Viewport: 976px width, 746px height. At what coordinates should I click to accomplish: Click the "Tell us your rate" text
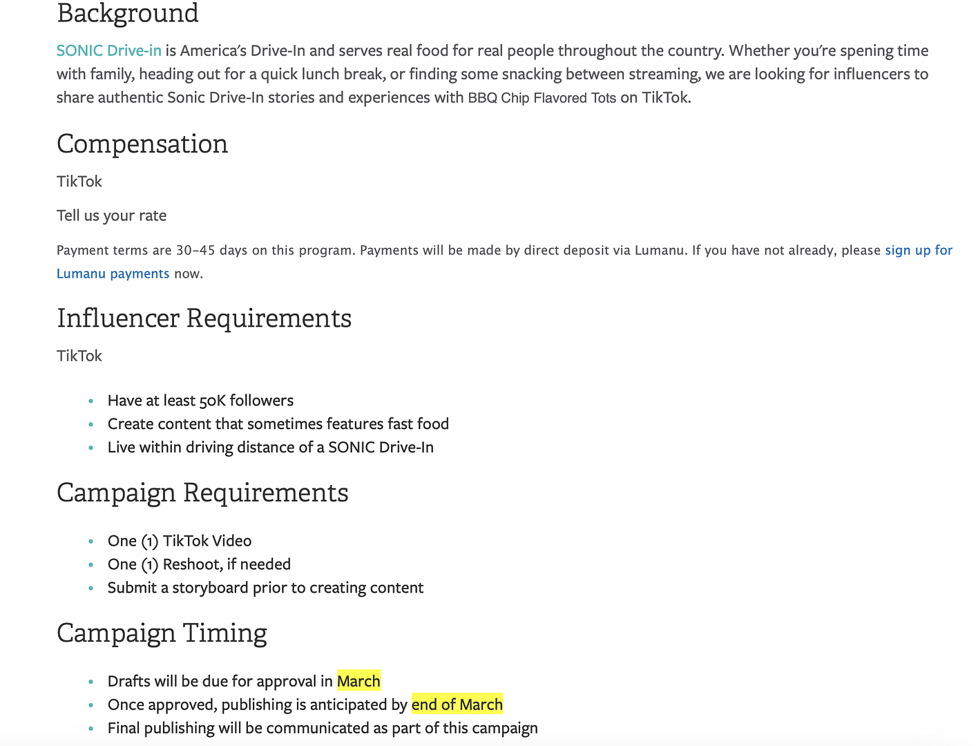click(111, 216)
